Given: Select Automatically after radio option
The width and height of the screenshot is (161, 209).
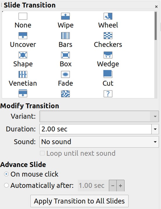Looking at the screenshot, I should click(x=6, y=185).
